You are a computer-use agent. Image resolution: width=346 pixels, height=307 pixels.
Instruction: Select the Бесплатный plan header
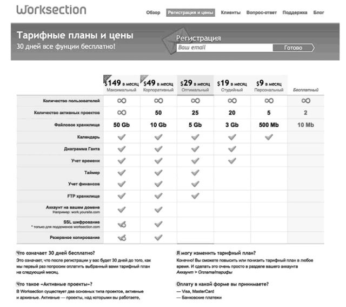click(x=305, y=89)
